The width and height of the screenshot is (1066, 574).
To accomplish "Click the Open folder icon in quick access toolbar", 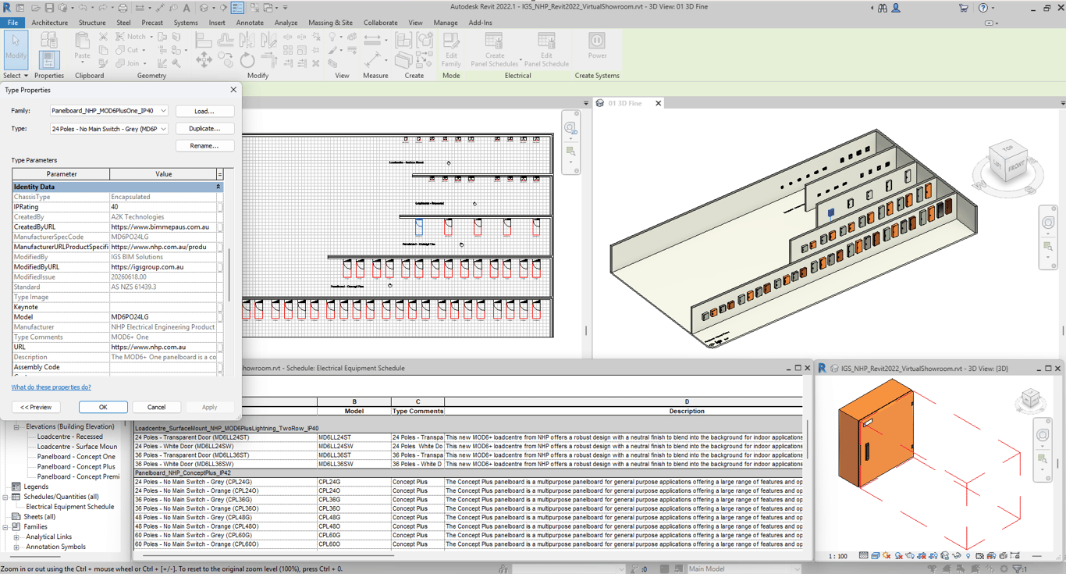I will [35, 8].
